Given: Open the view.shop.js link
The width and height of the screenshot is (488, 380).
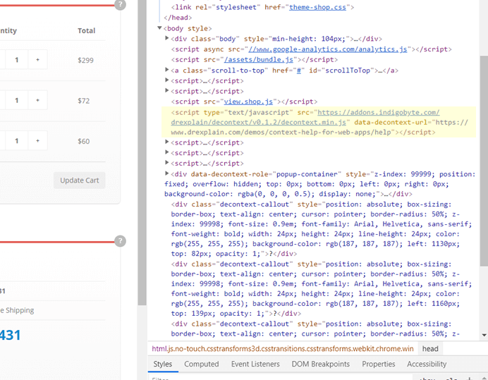Looking at the screenshot, I should point(248,102).
